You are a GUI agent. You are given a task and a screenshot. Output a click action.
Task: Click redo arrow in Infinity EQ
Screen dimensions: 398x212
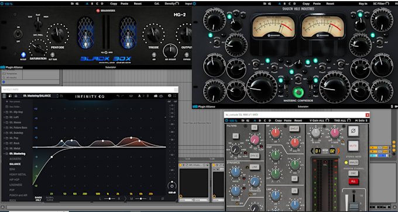point(122,96)
